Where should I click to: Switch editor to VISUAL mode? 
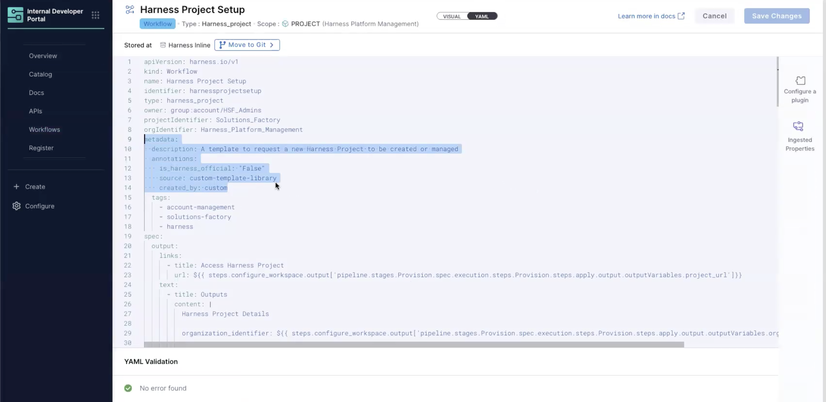(452, 16)
